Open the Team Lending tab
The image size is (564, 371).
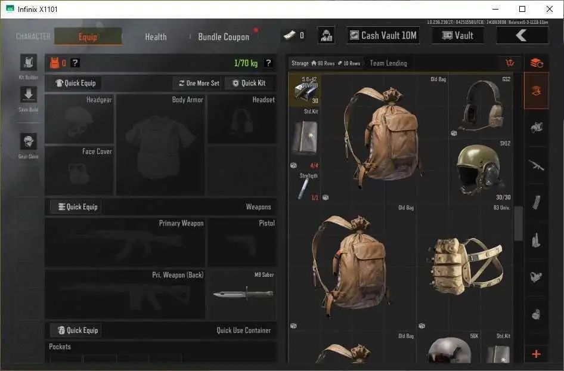(x=389, y=63)
